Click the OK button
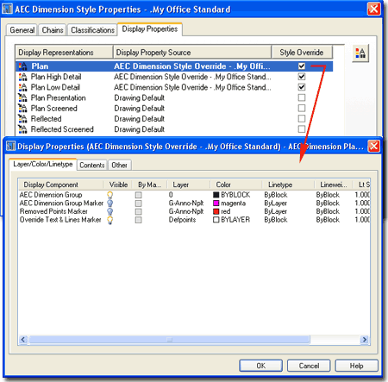The width and height of the screenshot is (388, 382). pyautogui.click(x=261, y=366)
